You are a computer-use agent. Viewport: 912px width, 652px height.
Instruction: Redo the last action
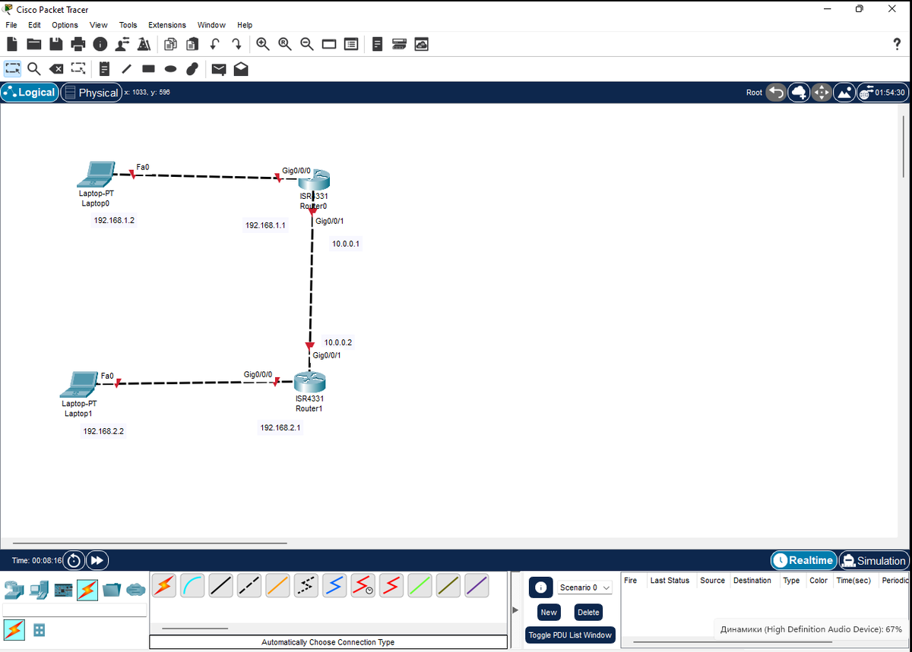click(237, 44)
